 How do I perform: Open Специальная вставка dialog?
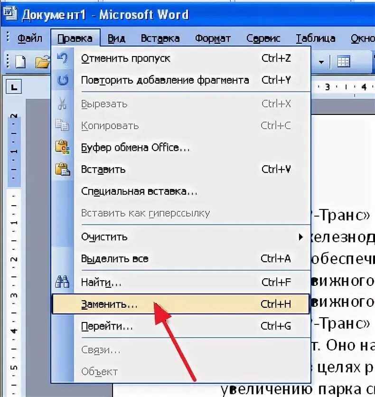click(181, 191)
